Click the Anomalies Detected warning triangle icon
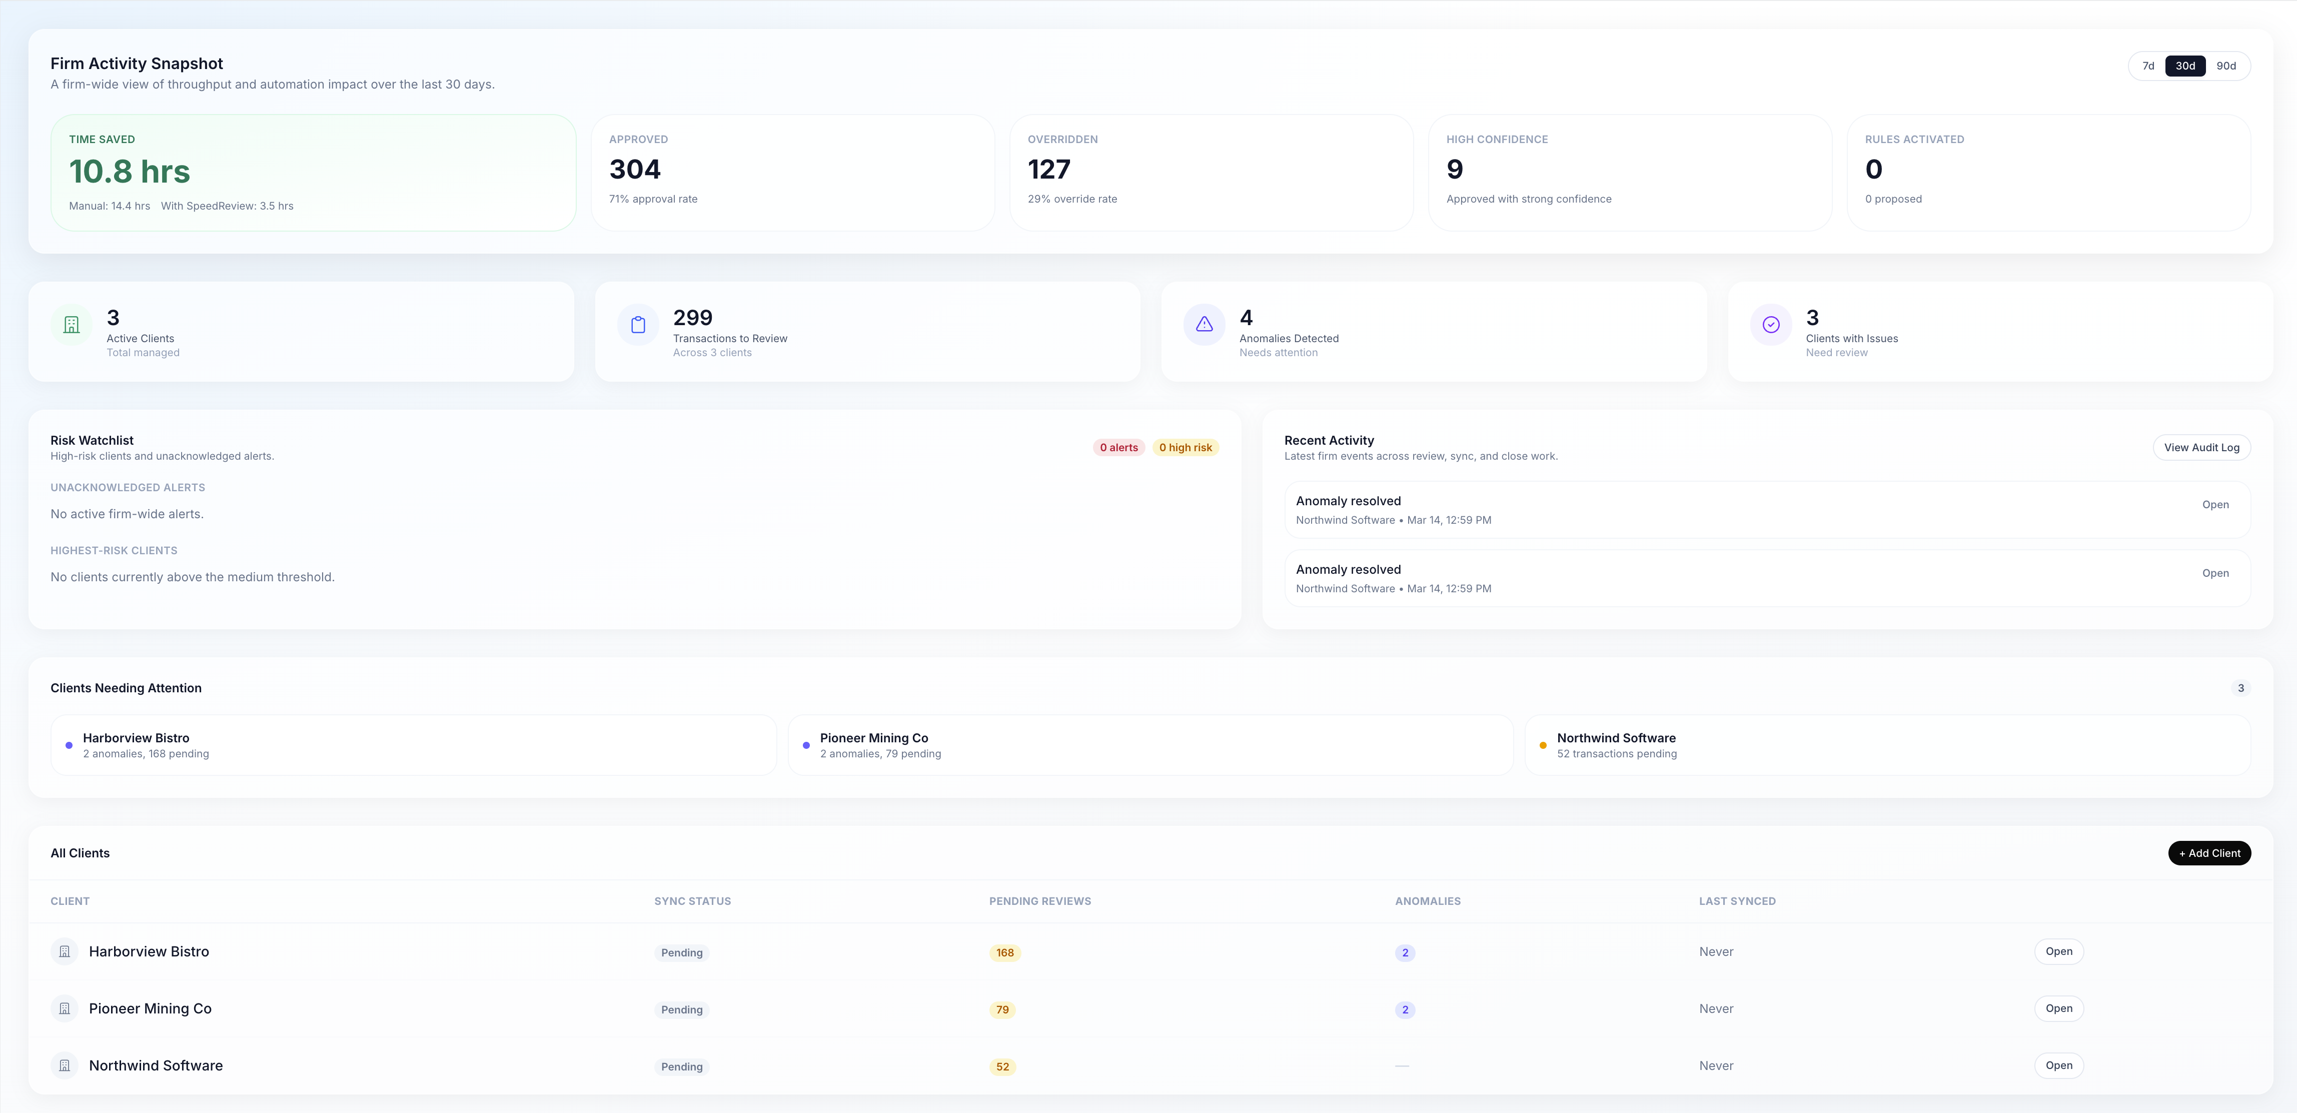Image resolution: width=2297 pixels, height=1113 pixels. (1204, 325)
